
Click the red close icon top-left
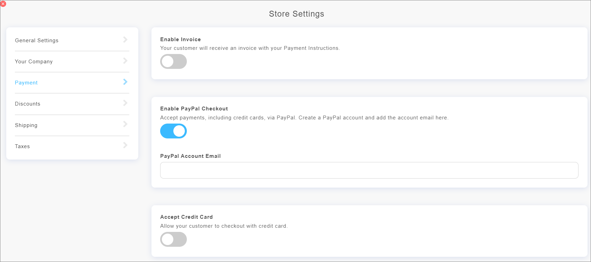click(x=4, y=4)
